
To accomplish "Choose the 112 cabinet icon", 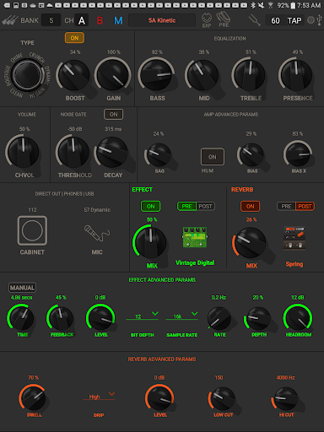I will tap(32, 230).
